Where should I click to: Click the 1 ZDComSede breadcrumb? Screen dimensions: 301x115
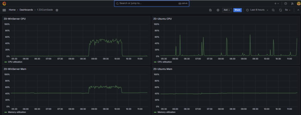click(x=45, y=10)
